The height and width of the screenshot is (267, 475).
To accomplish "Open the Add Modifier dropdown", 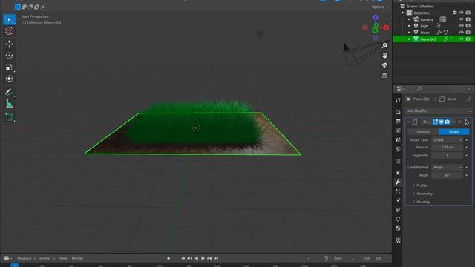I will (439, 111).
